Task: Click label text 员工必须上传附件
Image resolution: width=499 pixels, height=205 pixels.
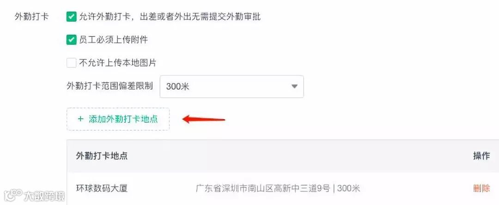Action: (114, 40)
